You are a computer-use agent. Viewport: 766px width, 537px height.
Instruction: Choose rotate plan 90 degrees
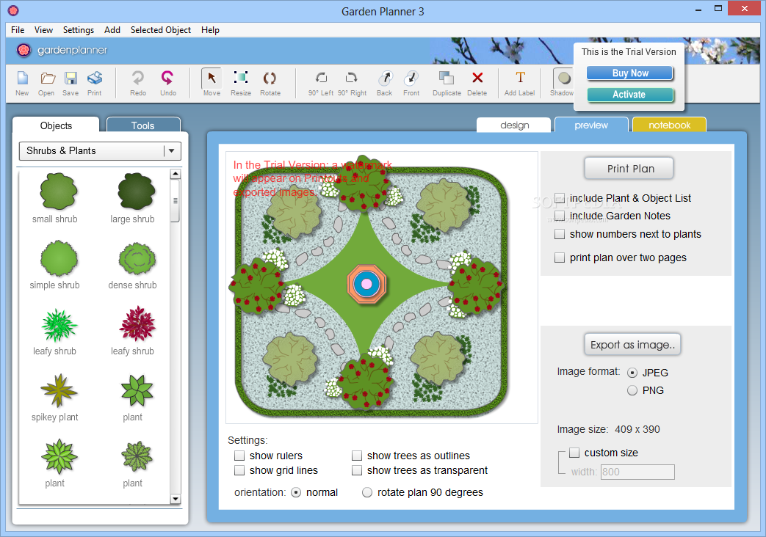[x=367, y=492]
